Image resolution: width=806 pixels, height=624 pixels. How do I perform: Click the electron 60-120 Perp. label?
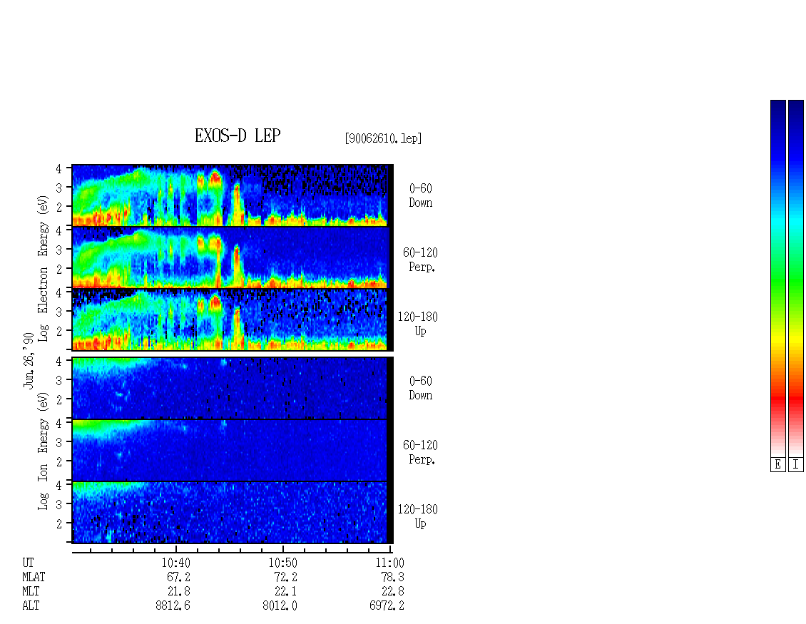[421, 260]
